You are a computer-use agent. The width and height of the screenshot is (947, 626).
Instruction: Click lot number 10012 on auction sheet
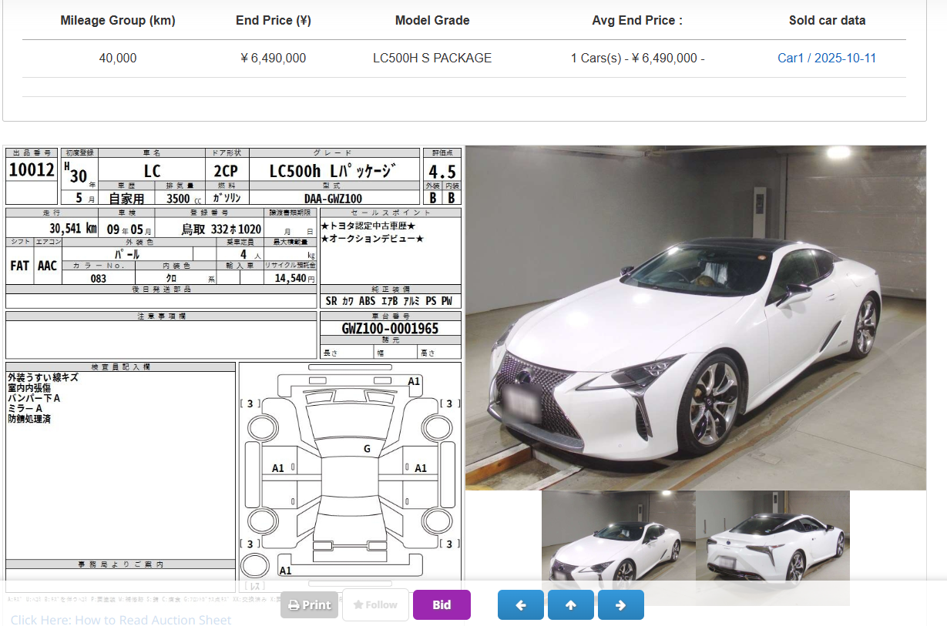click(32, 170)
